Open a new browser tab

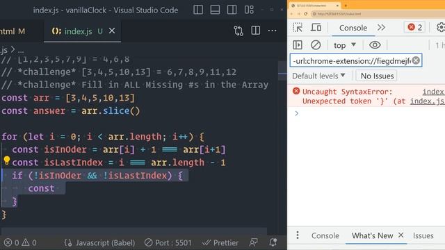coord(346,6)
